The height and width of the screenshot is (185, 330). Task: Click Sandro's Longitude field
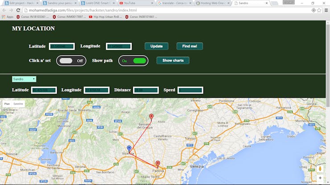tap(97, 90)
